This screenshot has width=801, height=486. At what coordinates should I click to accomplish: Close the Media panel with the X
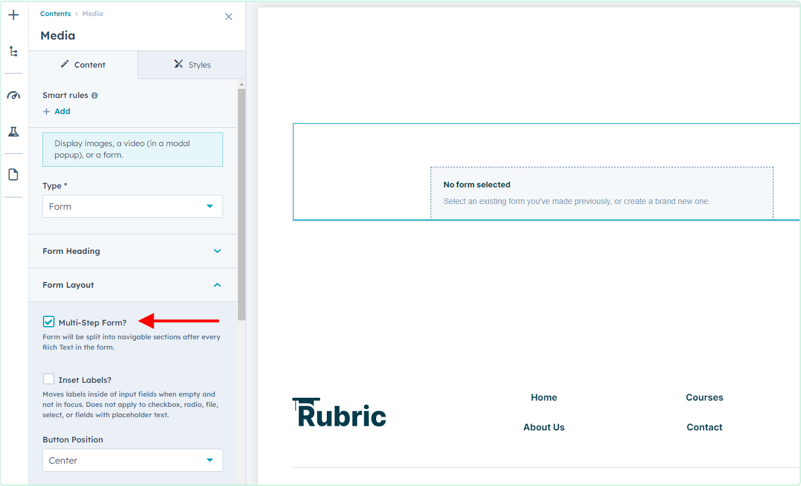229,17
